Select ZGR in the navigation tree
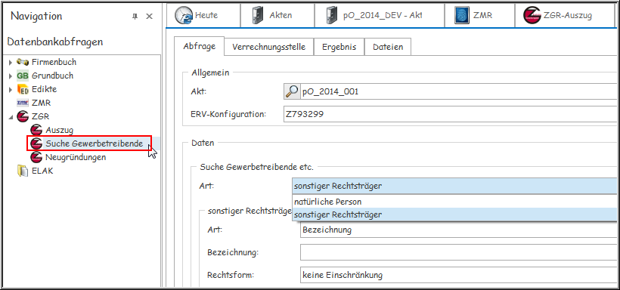The image size is (620, 290). click(40, 116)
